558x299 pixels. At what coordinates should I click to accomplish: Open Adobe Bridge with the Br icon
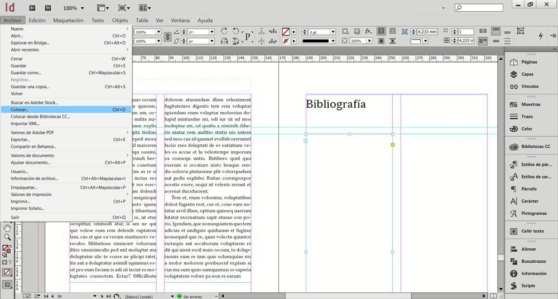click(x=32, y=8)
